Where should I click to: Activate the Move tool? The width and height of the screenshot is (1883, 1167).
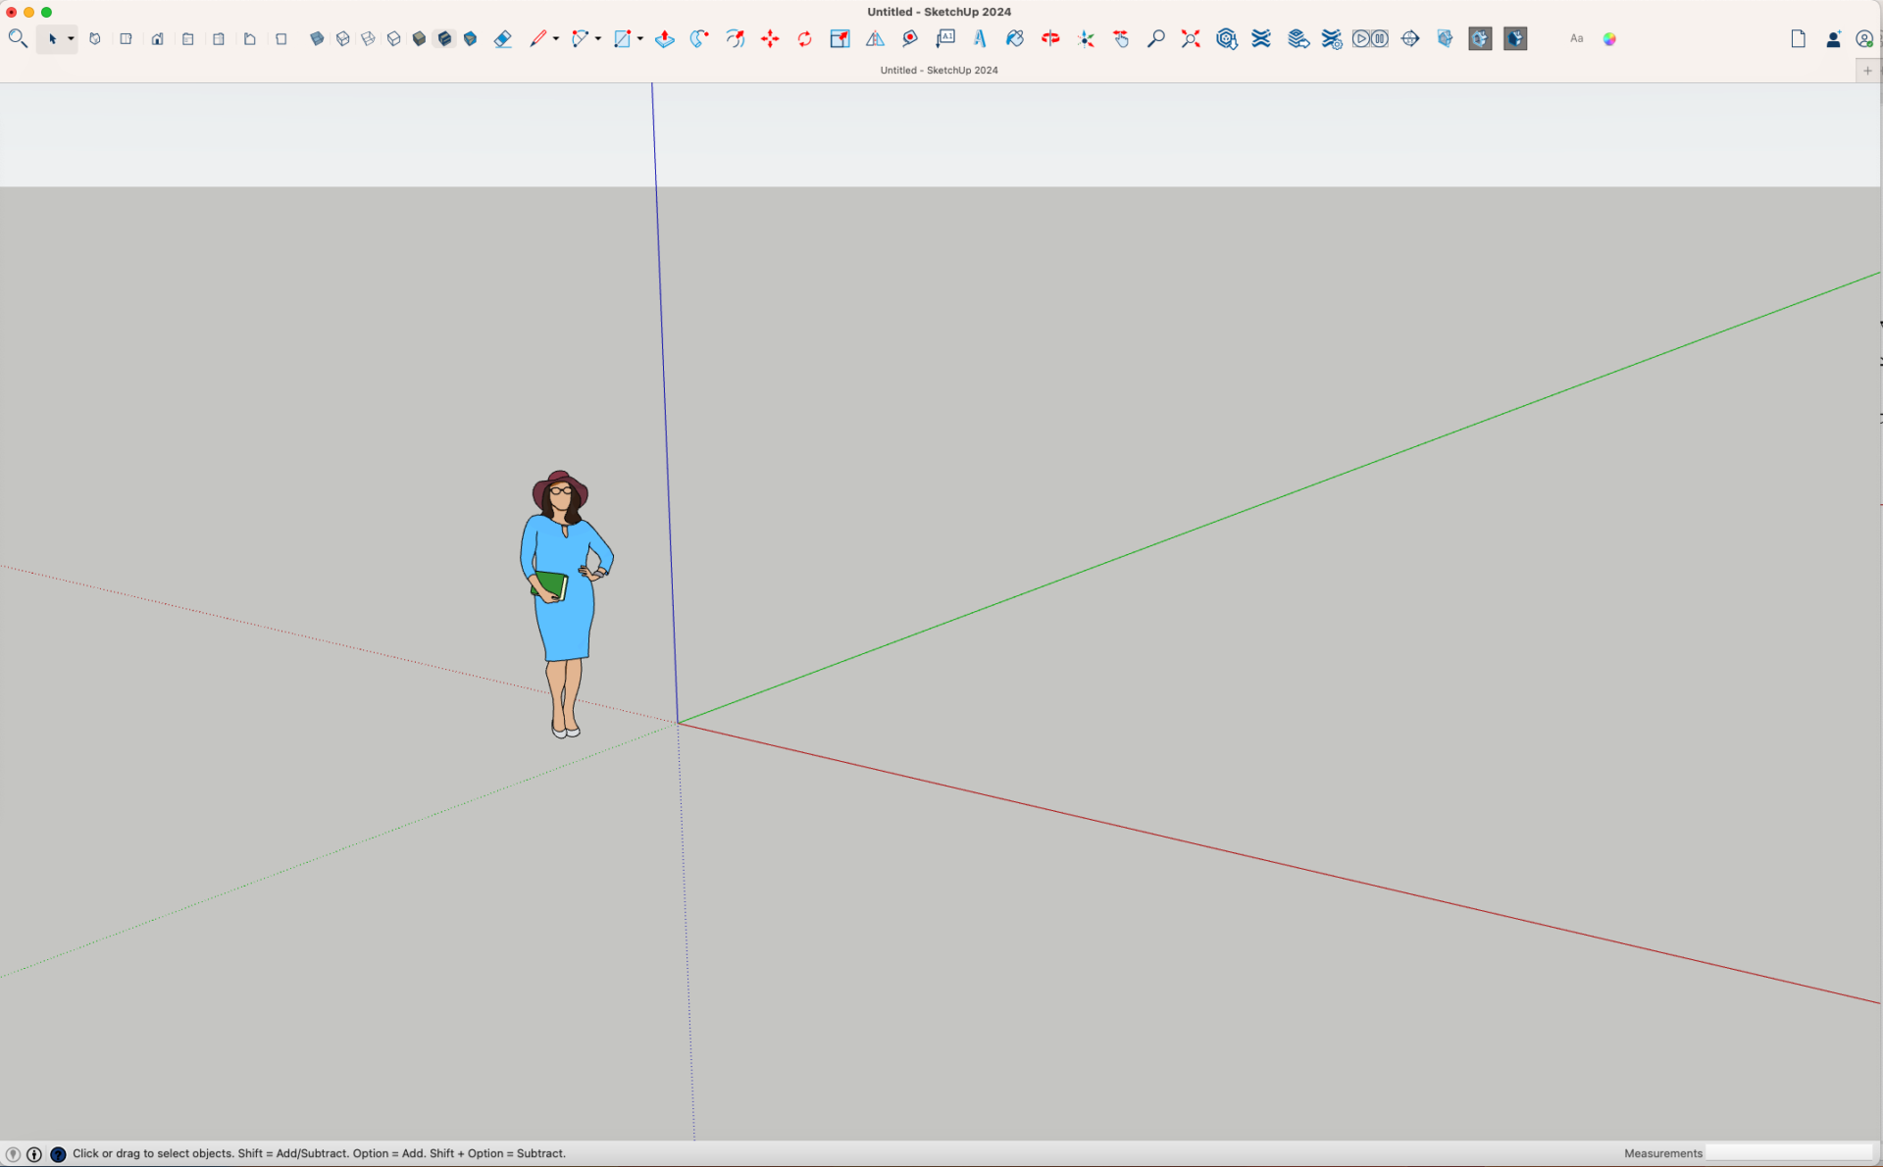770,39
